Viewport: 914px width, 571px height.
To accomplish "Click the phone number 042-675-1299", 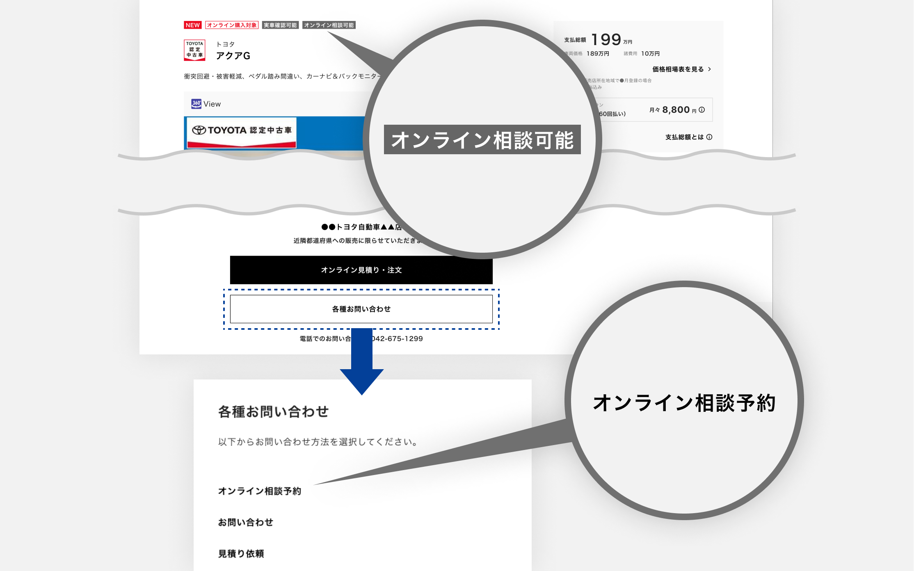I will 398,338.
